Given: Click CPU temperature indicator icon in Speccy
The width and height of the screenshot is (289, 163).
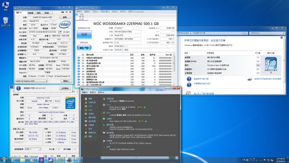Looking at the screenshot, I should click(144, 107).
